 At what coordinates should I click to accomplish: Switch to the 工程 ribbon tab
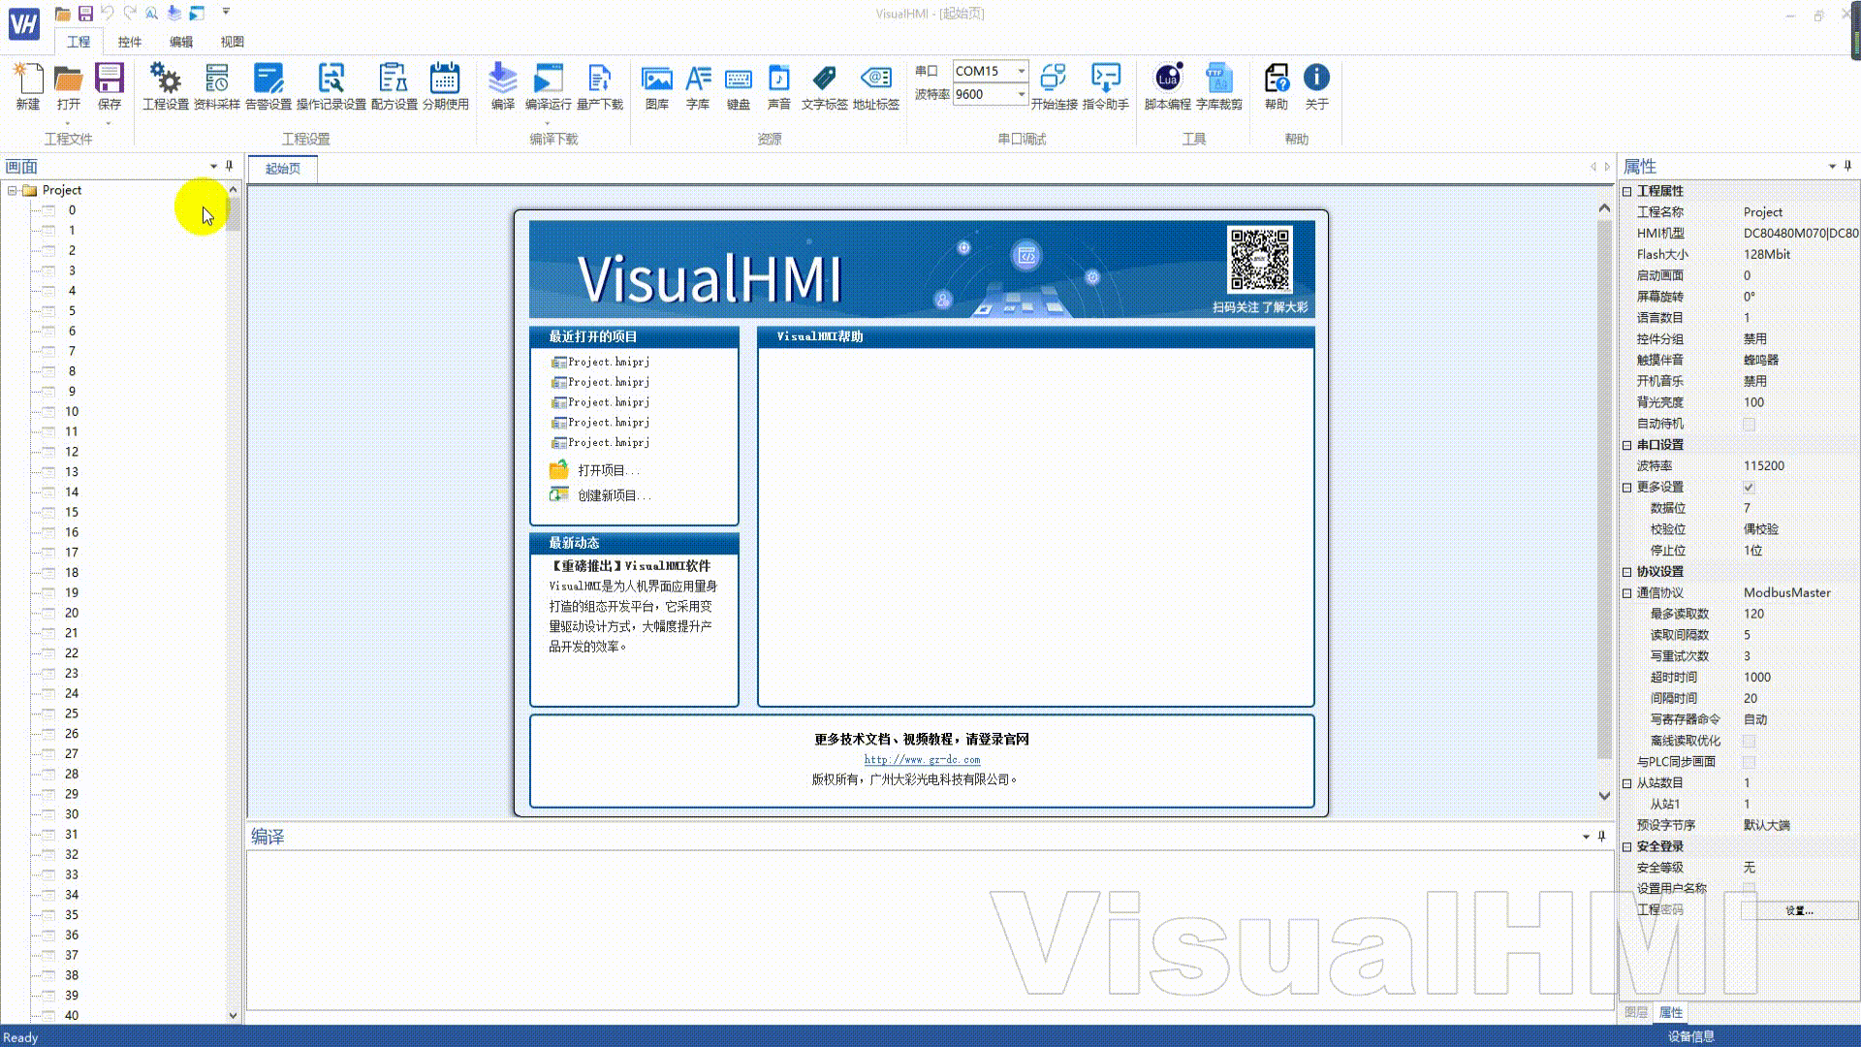[x=79, y=42]
